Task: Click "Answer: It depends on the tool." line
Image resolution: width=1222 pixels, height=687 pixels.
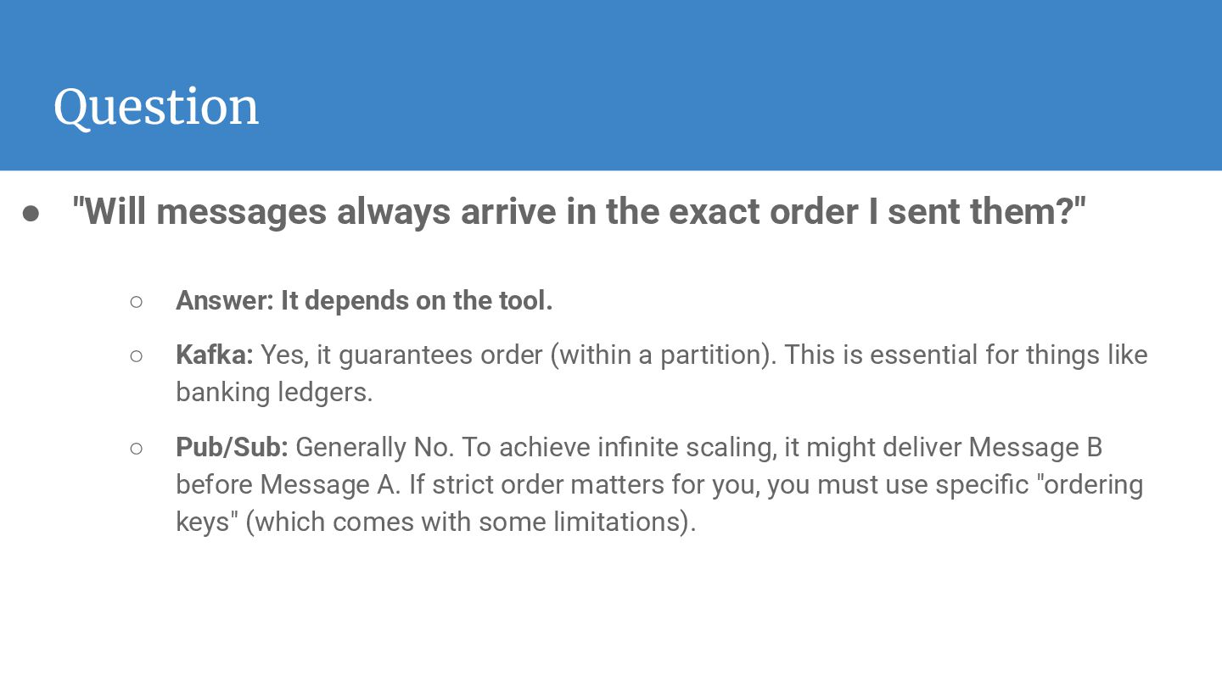Action: click(x=364, y=300)
